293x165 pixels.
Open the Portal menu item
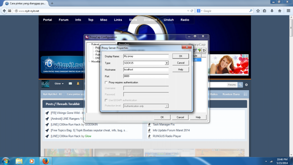pos(47,20)
